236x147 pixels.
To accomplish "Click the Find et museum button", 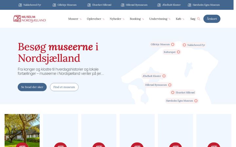I will tap(64, 87).
